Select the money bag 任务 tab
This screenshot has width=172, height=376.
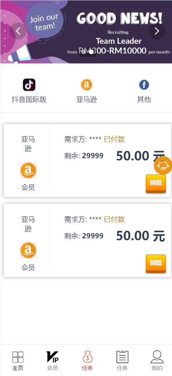(x=87, y=357)
